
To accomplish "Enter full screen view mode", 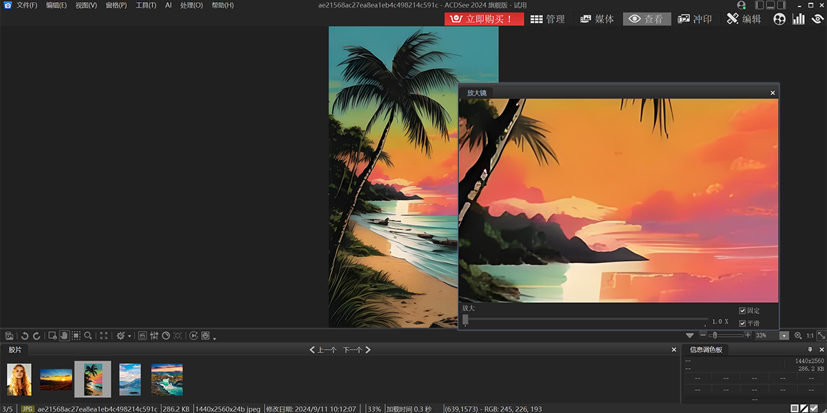I will pos(104,336).
